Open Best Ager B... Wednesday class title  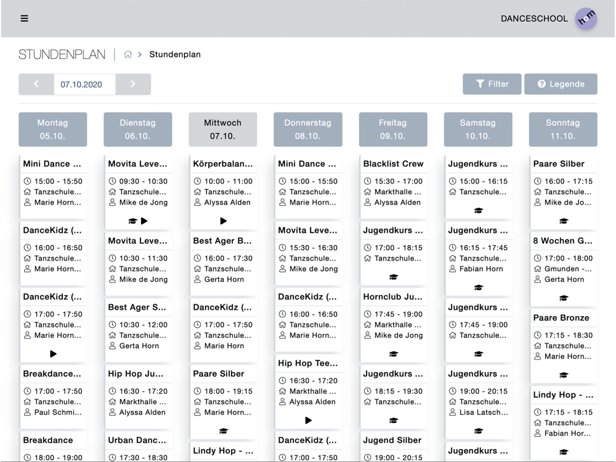(222, 241)
